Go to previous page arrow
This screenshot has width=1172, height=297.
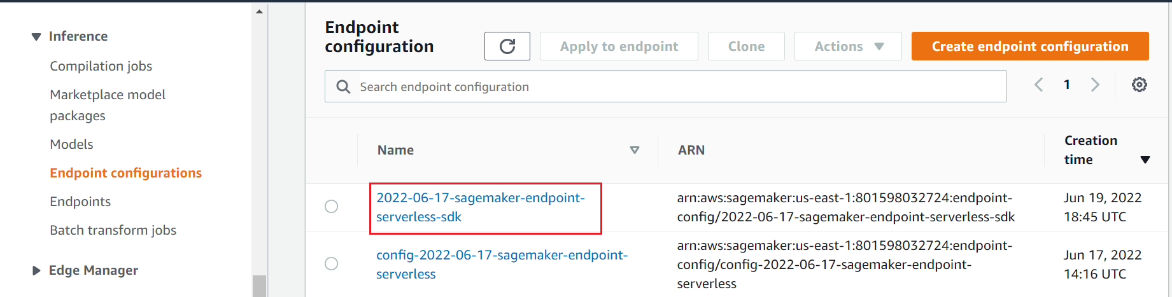(1038, 85)
